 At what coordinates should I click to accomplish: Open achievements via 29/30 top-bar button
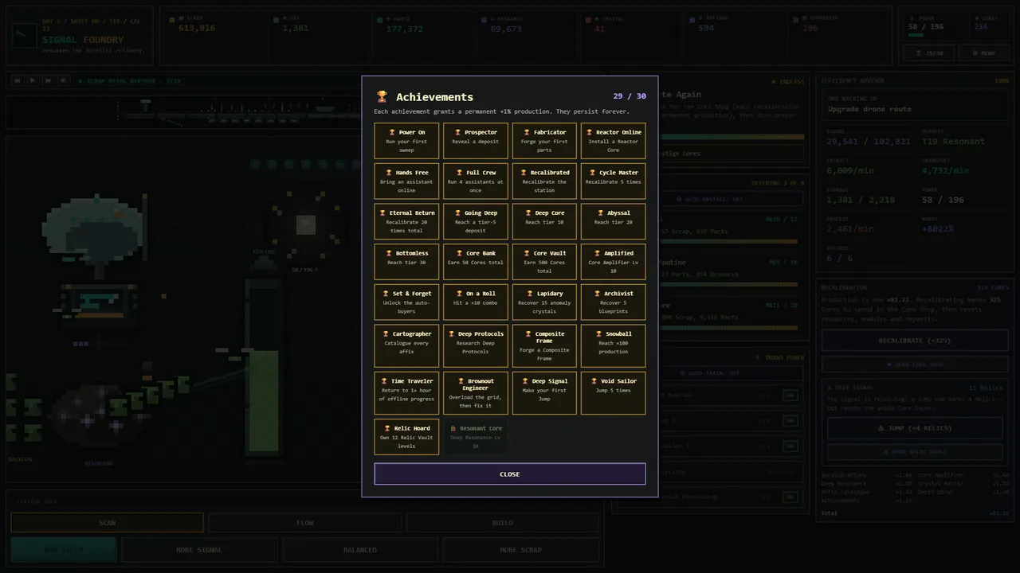(929, 53)
